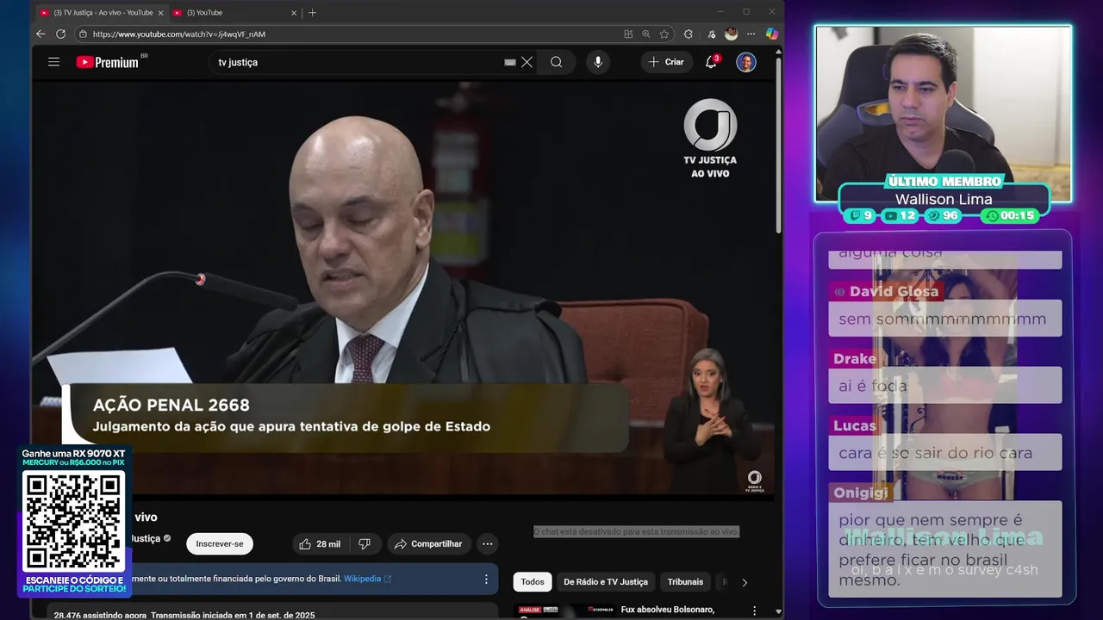Open the search box keyboard icon

coord(510,62)
